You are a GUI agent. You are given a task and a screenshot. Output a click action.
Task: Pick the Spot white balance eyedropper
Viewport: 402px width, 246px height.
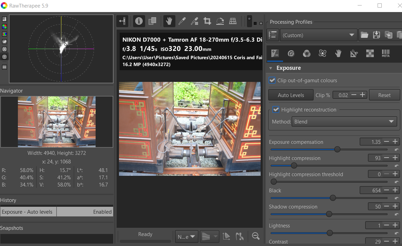click(182, 21)
